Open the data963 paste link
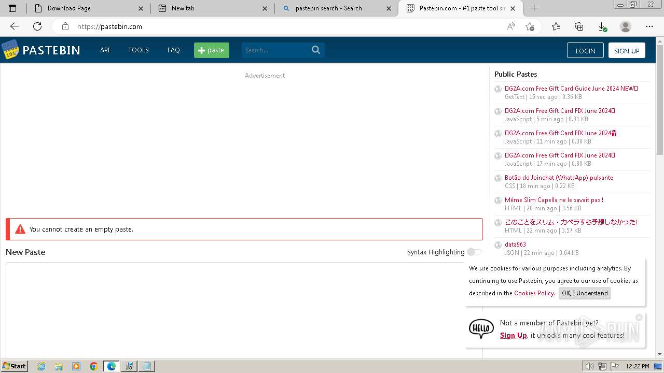The height and width of the screenshot is (373, 664). 515,245
